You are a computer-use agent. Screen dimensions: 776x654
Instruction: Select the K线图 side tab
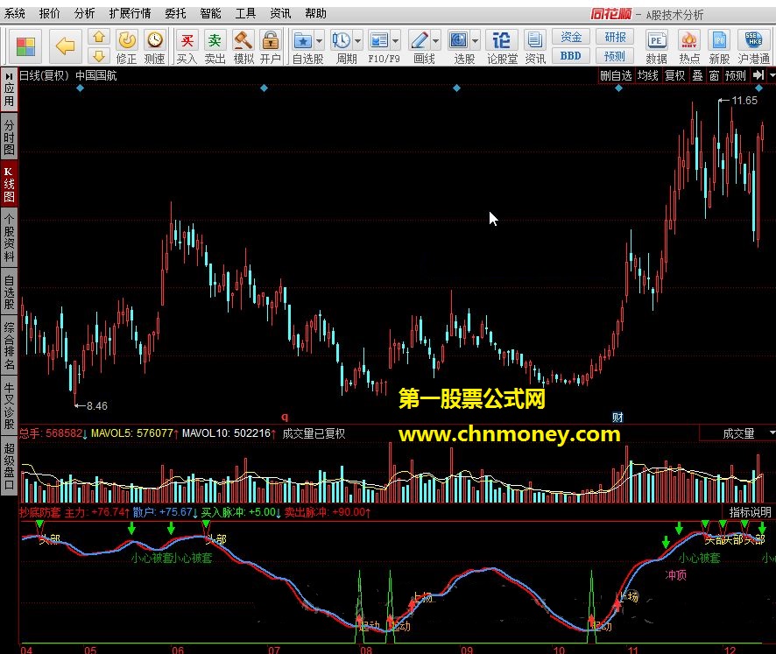click(9, 185)
